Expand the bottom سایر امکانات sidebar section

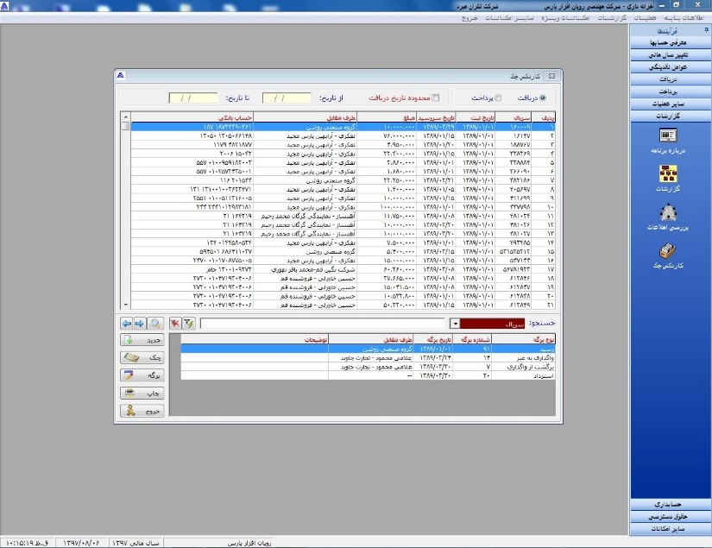coord(671,529)
